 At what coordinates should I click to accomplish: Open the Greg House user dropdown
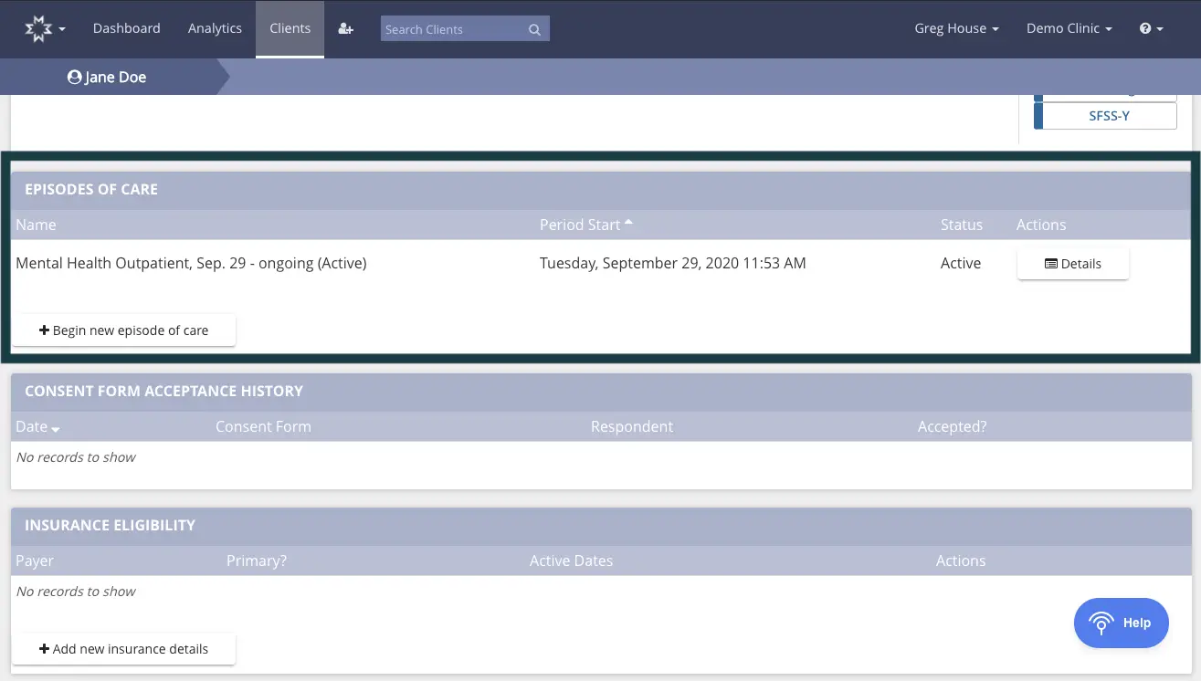(x=956, y=28)
